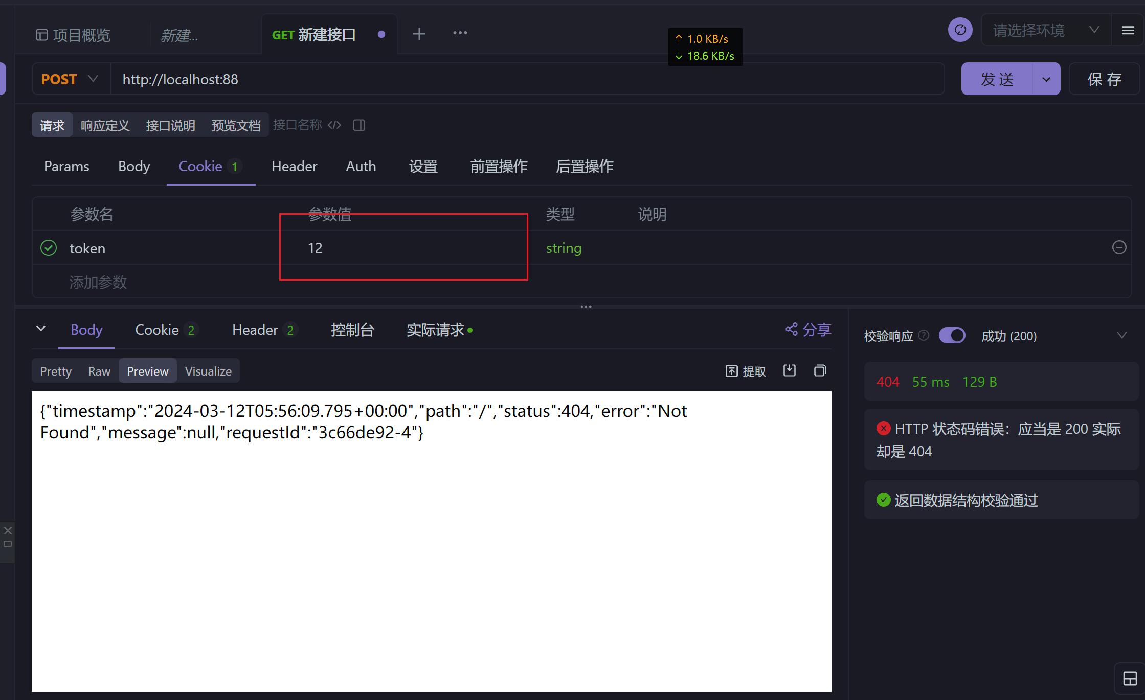Click the close X icon on left edge
The height and width of the screenshot is (700, 1145).
tap(8, 530)
